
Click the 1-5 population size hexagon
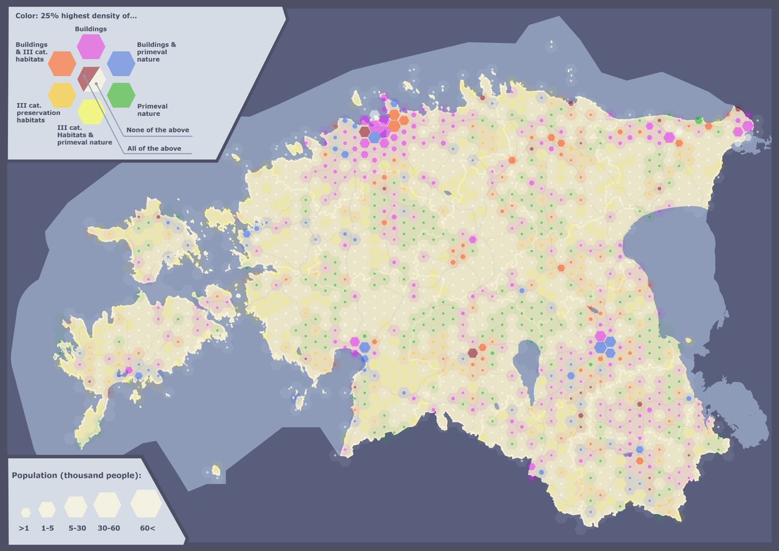(x=47, y=509)
